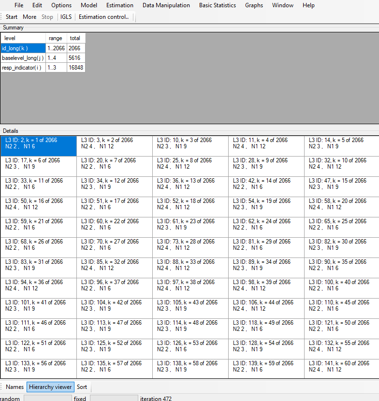
Task: Select the id_long(k) level row
Action: [23, 48]
